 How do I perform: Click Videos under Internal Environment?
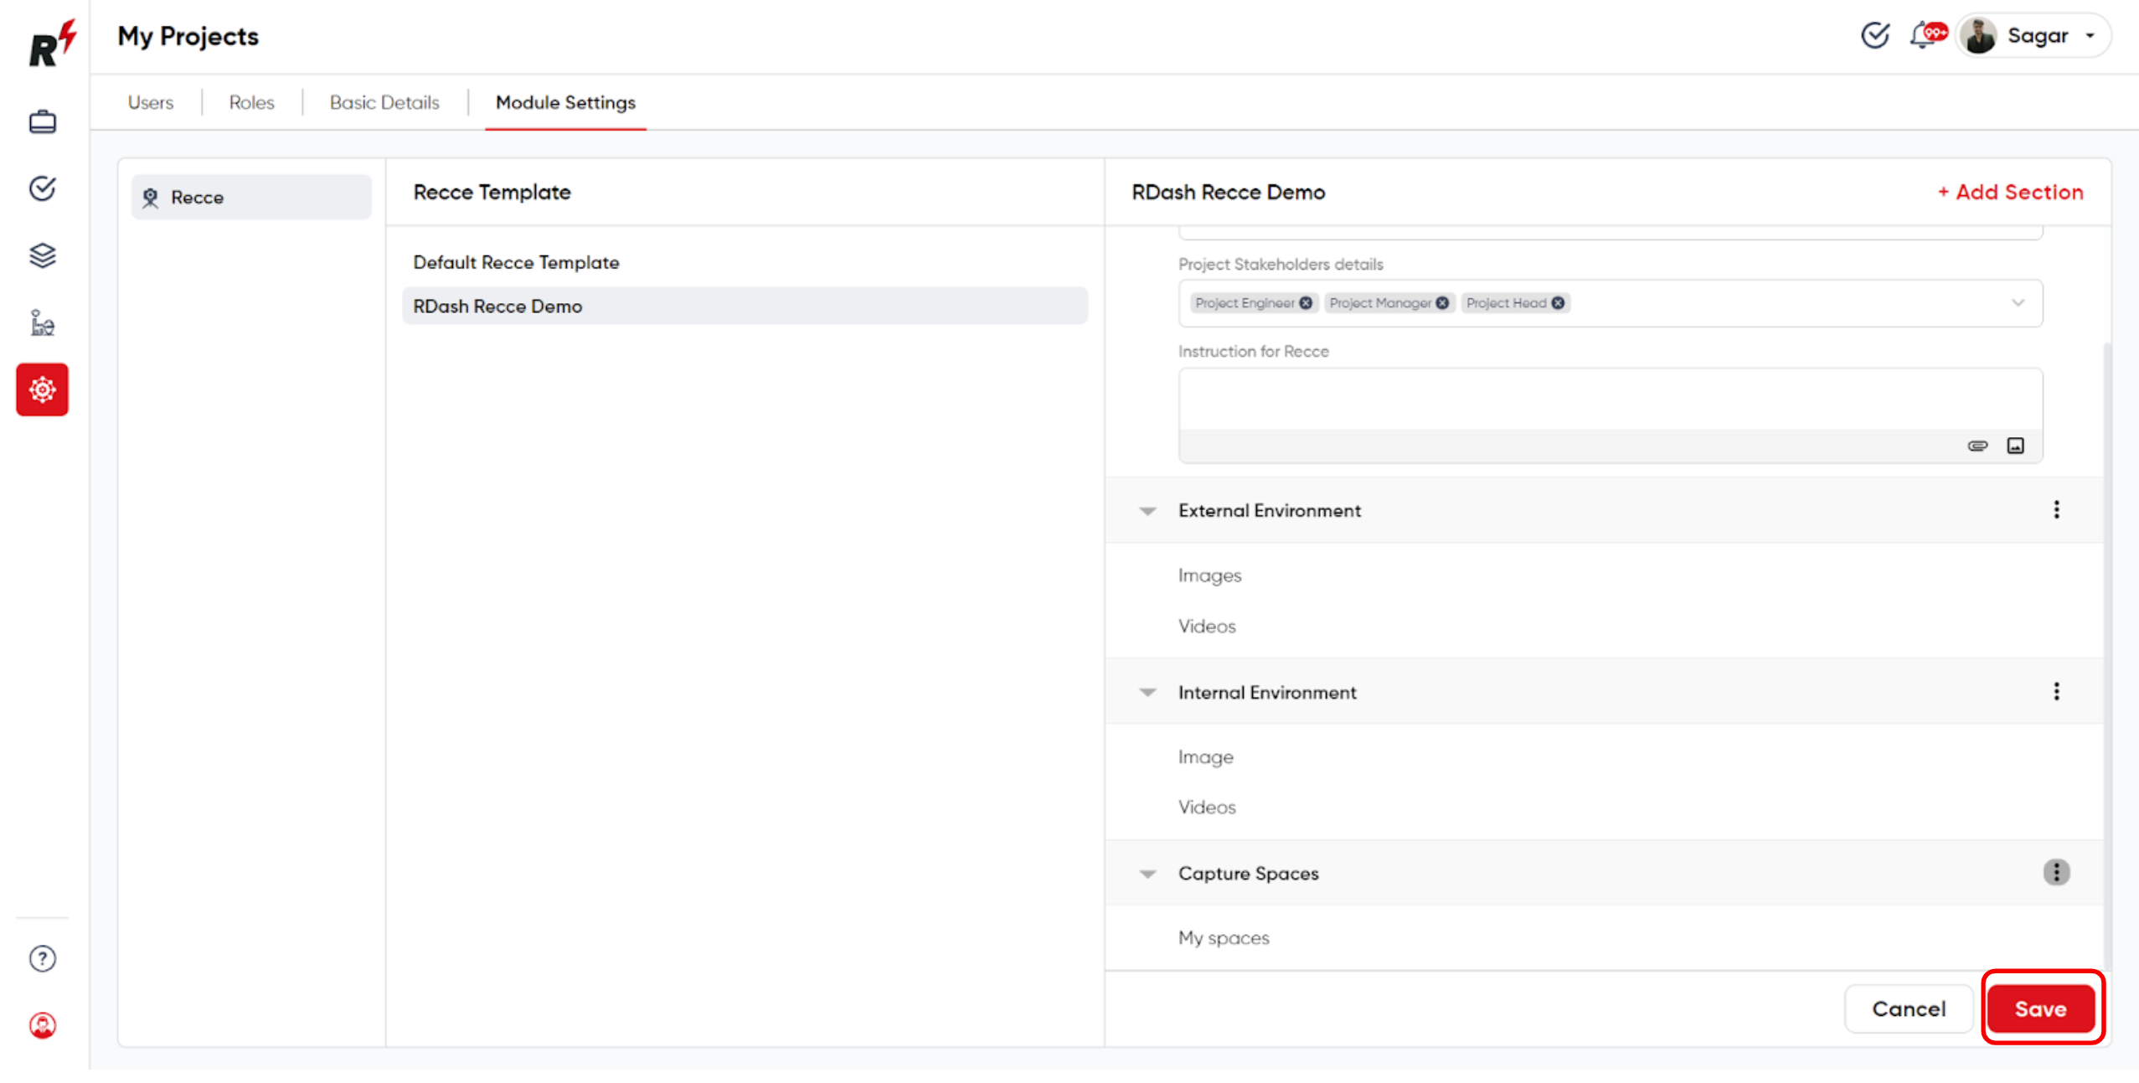pyautogui.click(x=1207, y=807)
